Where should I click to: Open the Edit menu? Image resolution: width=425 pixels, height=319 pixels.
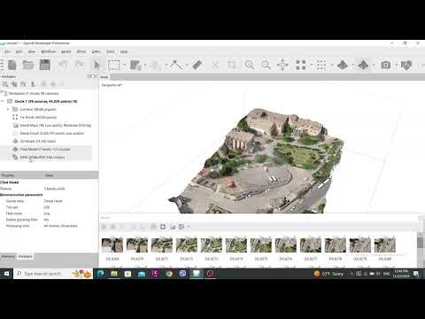pos(19,51)
